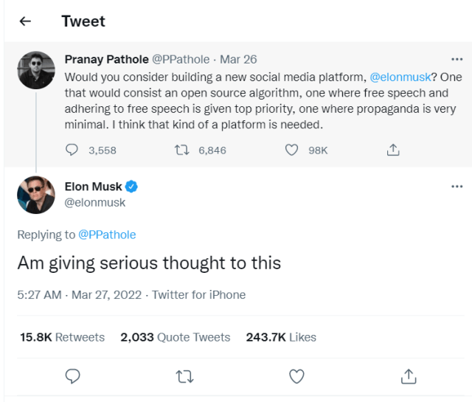The width and height of the screenshot is (472, 402).
Task: Retweet Pranay Pathole's tweet
Action: 180,150
